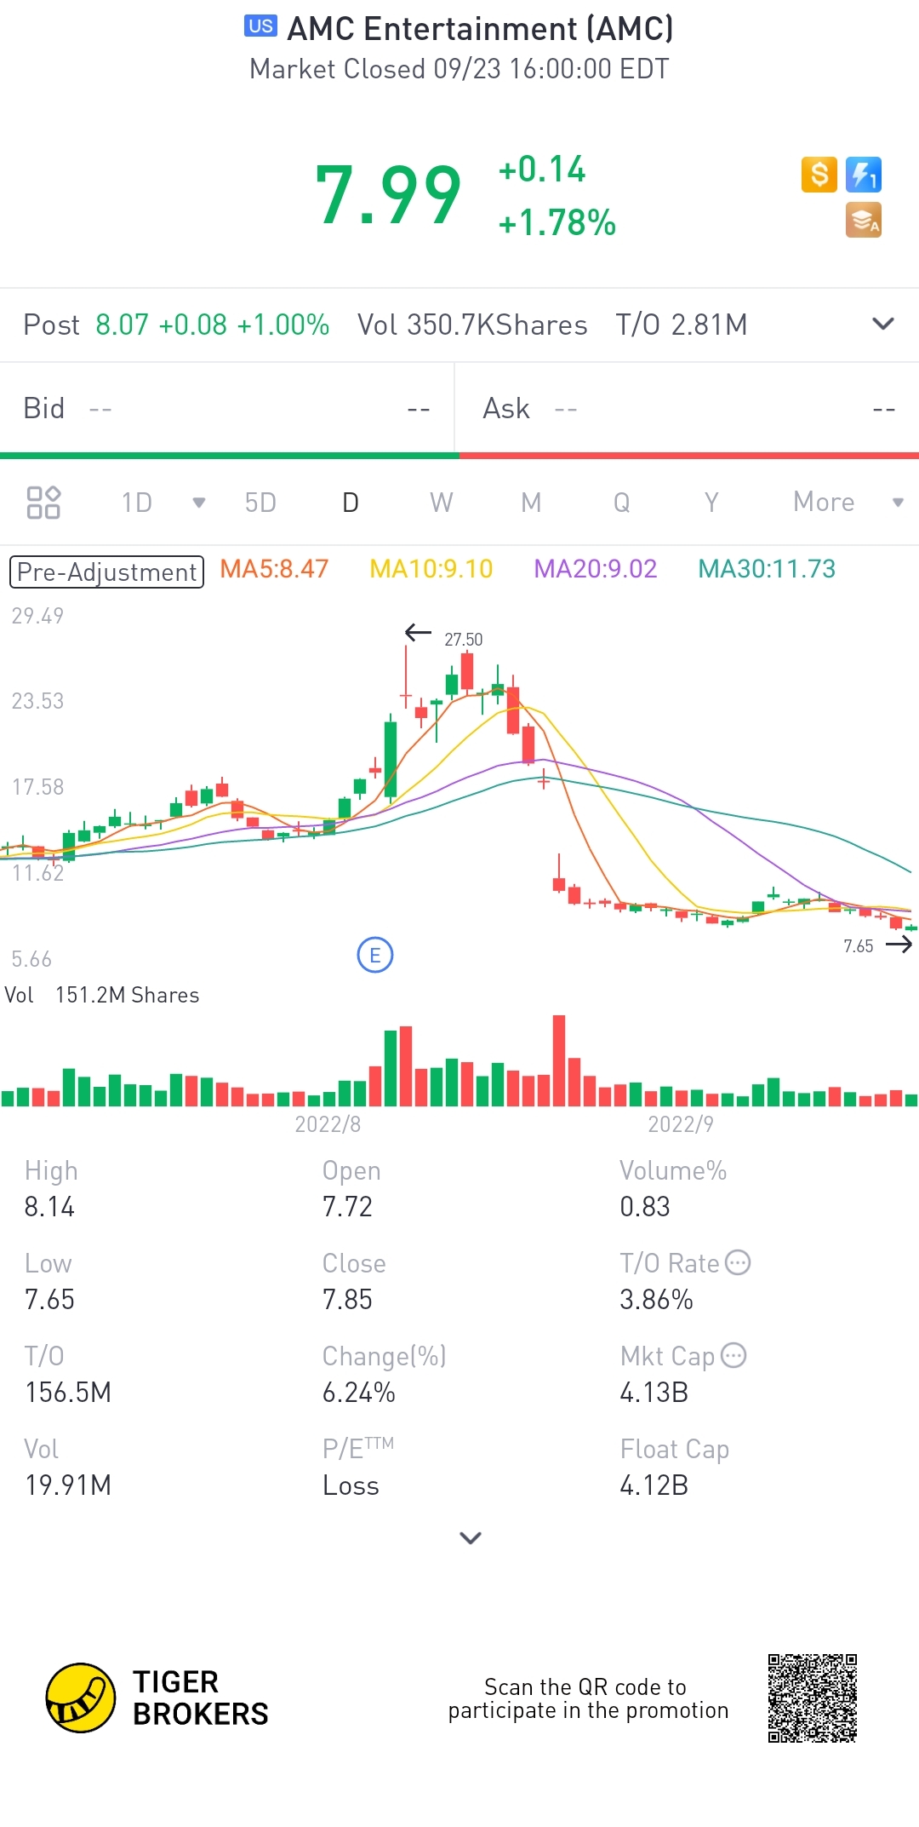Select the 1D intraday chart tab
The image size is (919, 1827).
click(136, 503)
